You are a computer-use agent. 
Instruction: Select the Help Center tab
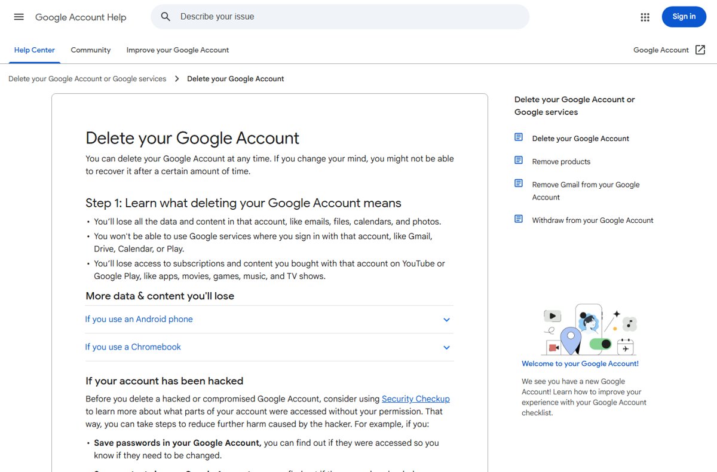pos(35,50)
